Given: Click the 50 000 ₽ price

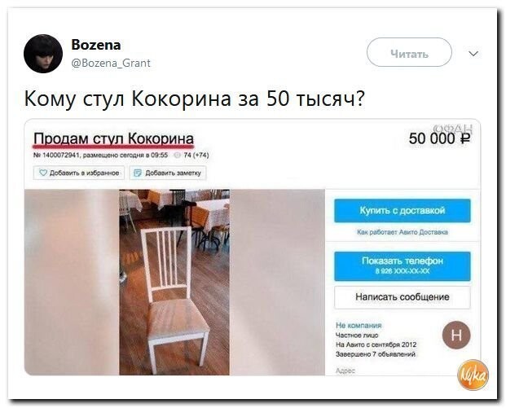Looking at the screenshot, I should click(x=439, y=138).
